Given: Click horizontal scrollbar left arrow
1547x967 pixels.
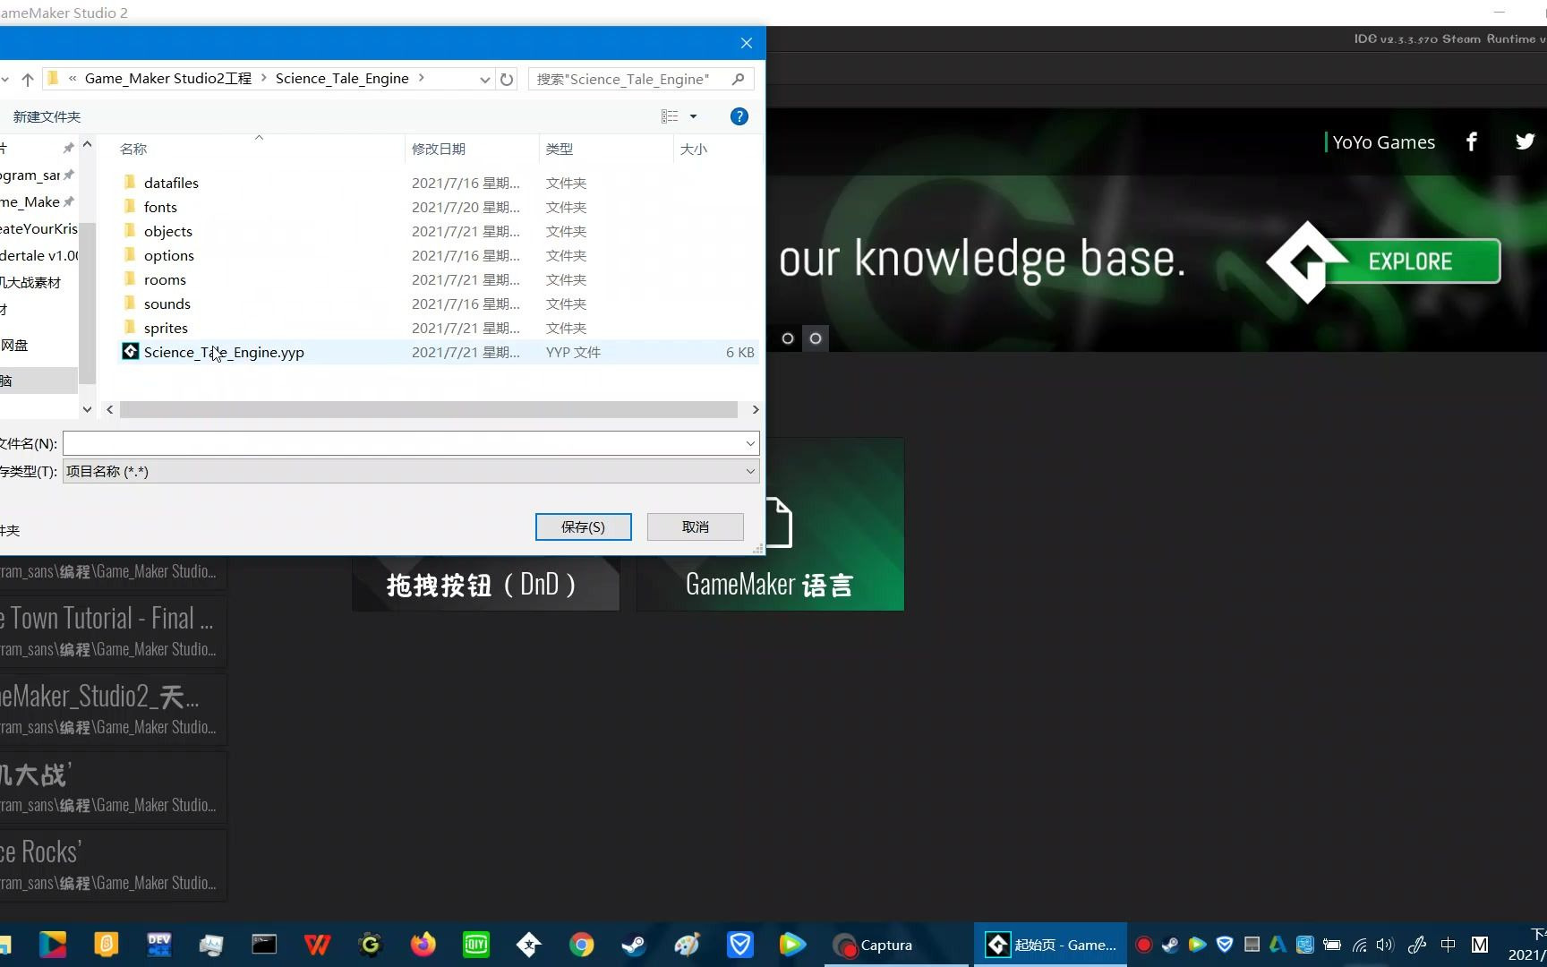Looking at the screenshot, I should tap(110, 409).
